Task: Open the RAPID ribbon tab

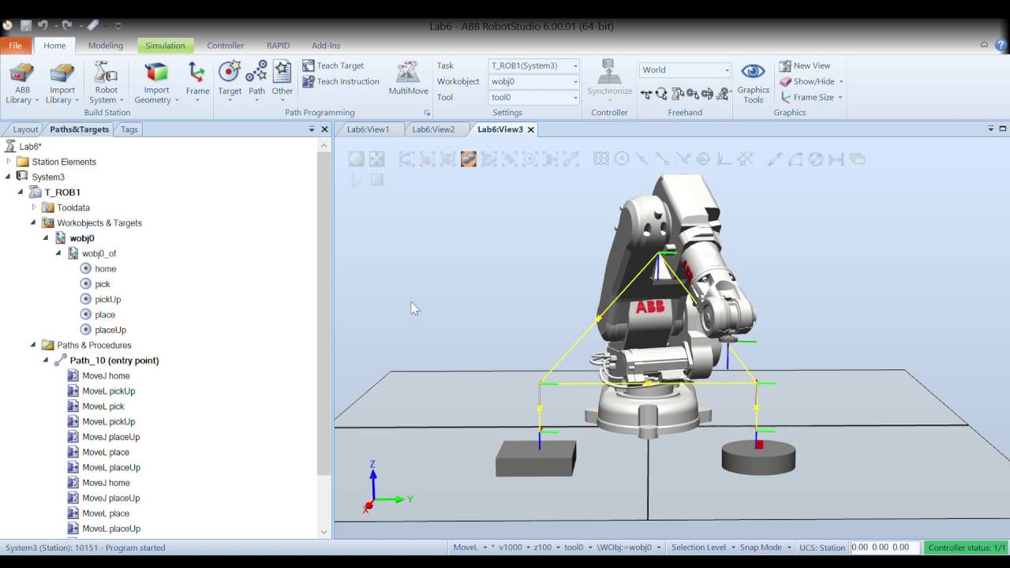Action: (278, 46)
